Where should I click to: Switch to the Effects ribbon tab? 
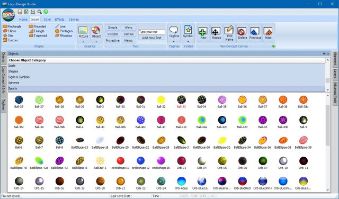(x=59, y=19)
